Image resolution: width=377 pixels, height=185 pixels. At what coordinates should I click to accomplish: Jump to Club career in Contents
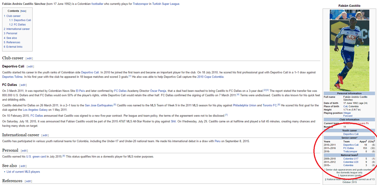tap(13, 16)
